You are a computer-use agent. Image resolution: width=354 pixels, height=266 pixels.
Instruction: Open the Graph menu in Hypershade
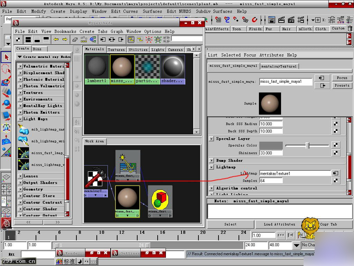[117, 31]
